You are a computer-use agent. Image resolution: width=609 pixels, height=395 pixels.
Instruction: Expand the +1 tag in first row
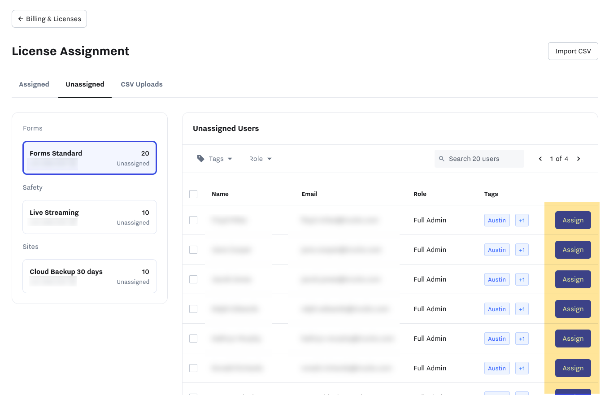522,220
